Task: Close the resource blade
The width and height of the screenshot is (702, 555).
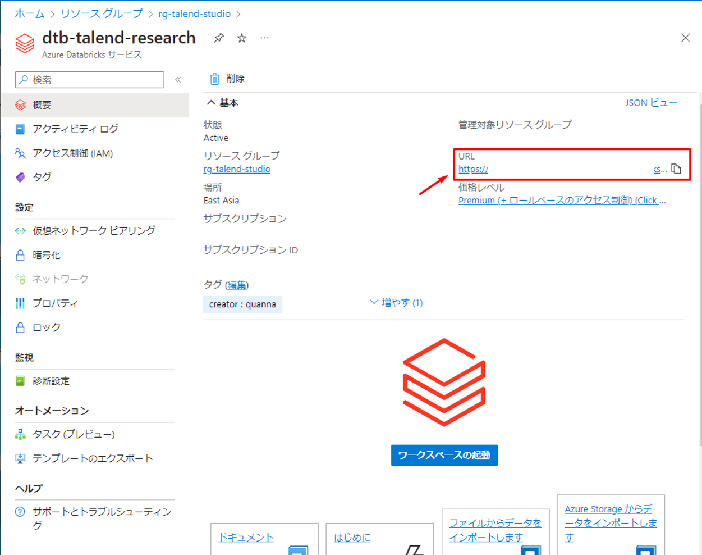Action: [685, 38]
